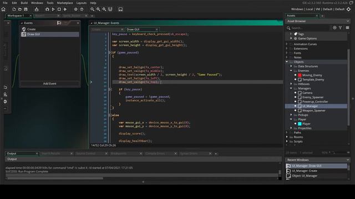Open the target manager crosshair icon
Image resolution: width=355 pixels, height=199 pixels.
click(x=348, y=9)
